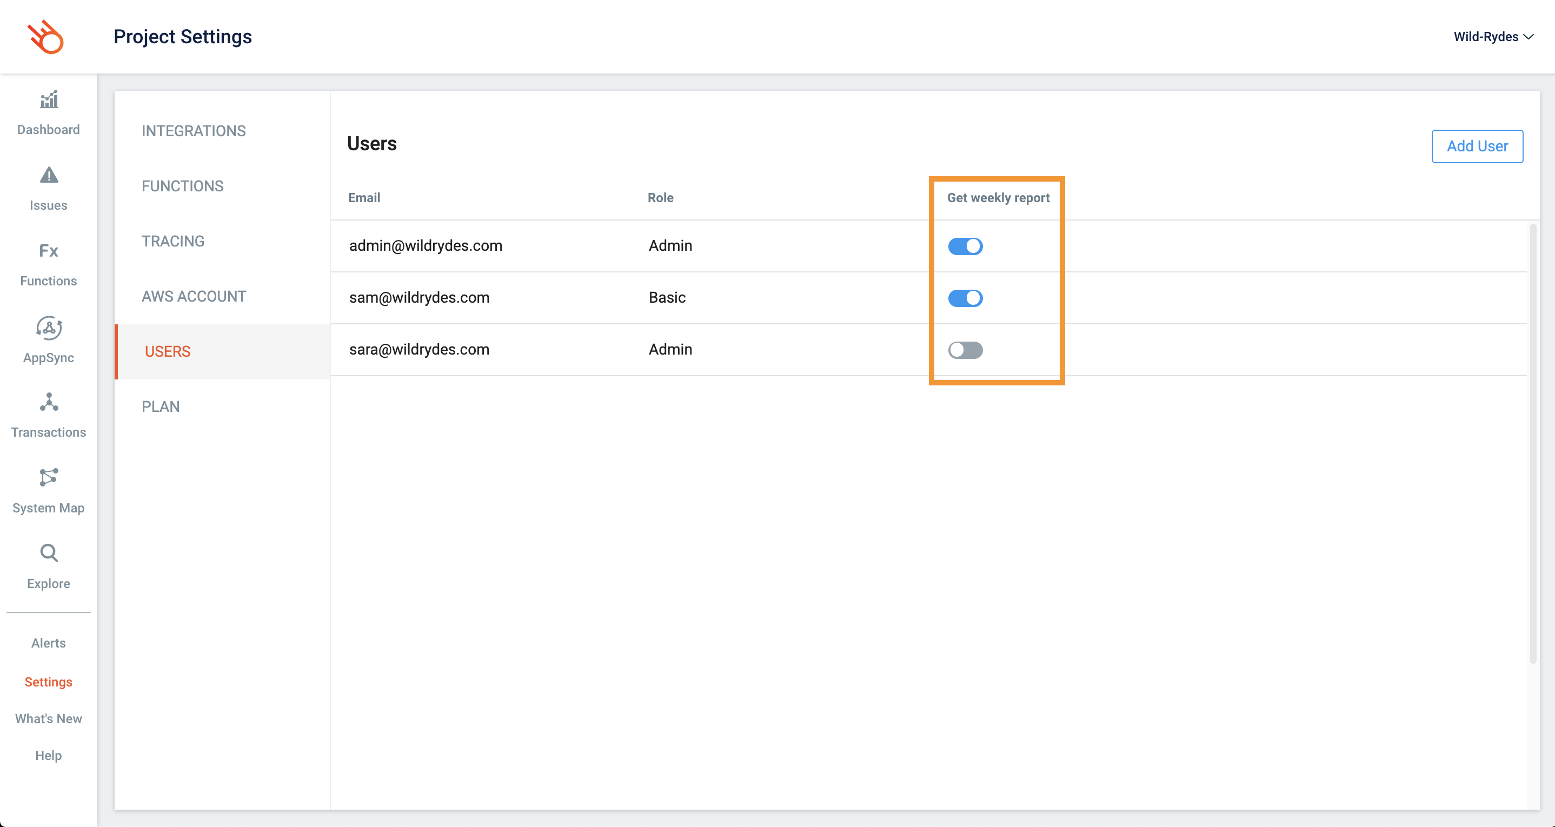Image resolution: width=1555 pixels, height=827 pixels.
Task: Click the Explore magnifier icon
Action: 49,553
